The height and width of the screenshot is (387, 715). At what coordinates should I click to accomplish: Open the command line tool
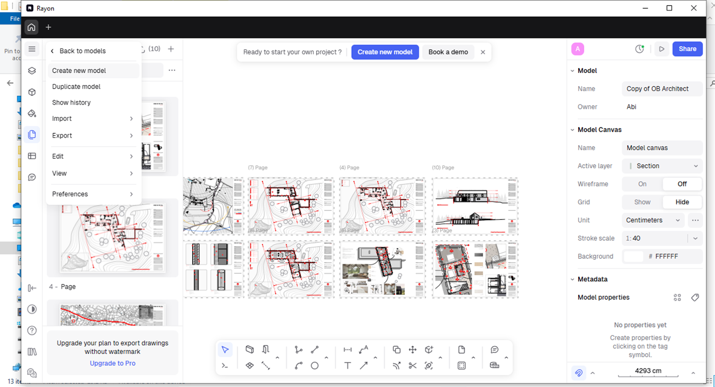(x=225, y=366)
